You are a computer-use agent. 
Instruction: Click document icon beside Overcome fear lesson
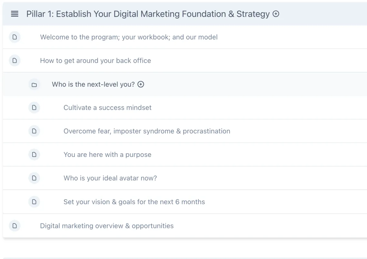pos(34,131)
